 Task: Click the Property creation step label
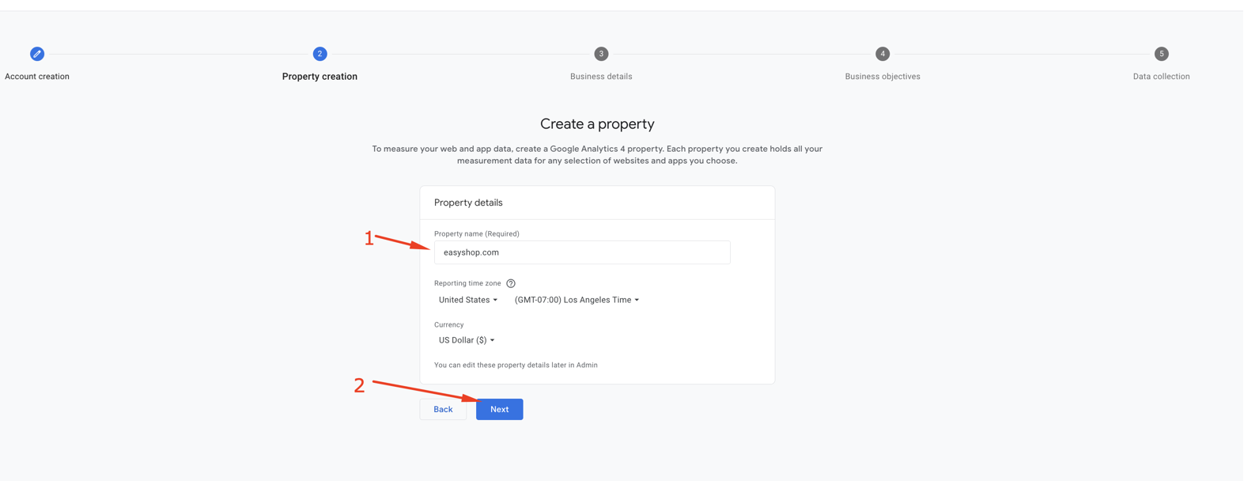pyautogui.click(x=320, y=77)
